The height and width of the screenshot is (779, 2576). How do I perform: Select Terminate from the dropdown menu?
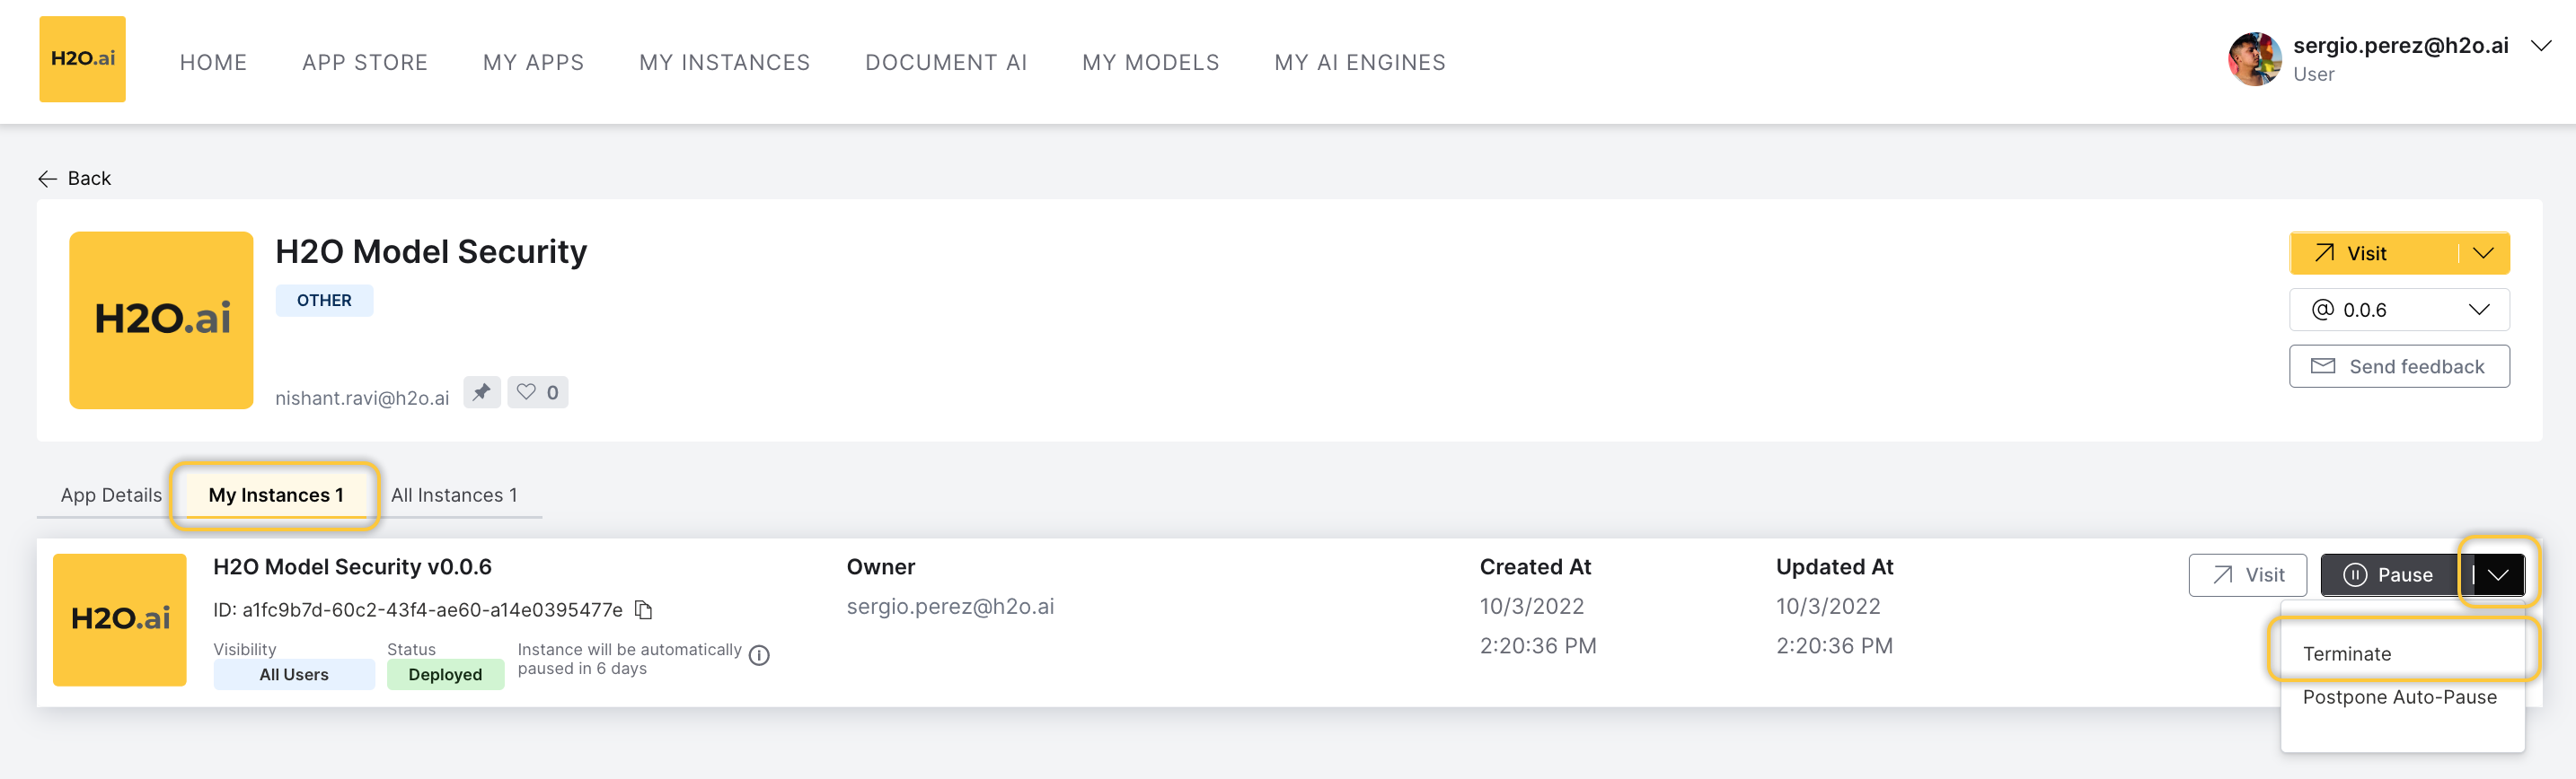tap(2346, 653)
